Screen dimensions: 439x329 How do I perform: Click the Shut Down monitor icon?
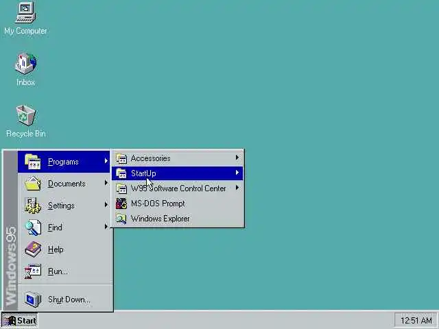pyautogui.click(x=33, y=300)
